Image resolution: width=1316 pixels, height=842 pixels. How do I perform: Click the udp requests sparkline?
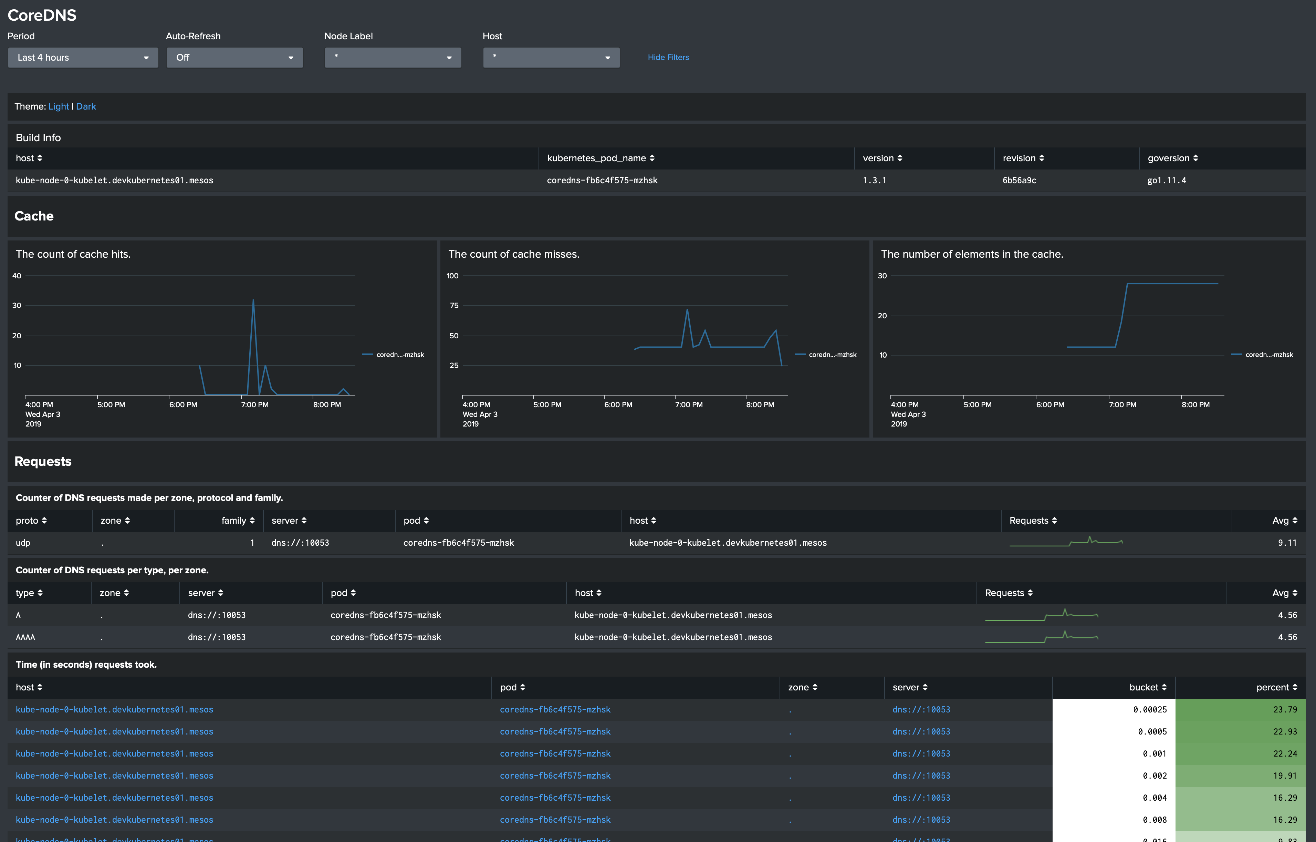(1066, 542)
